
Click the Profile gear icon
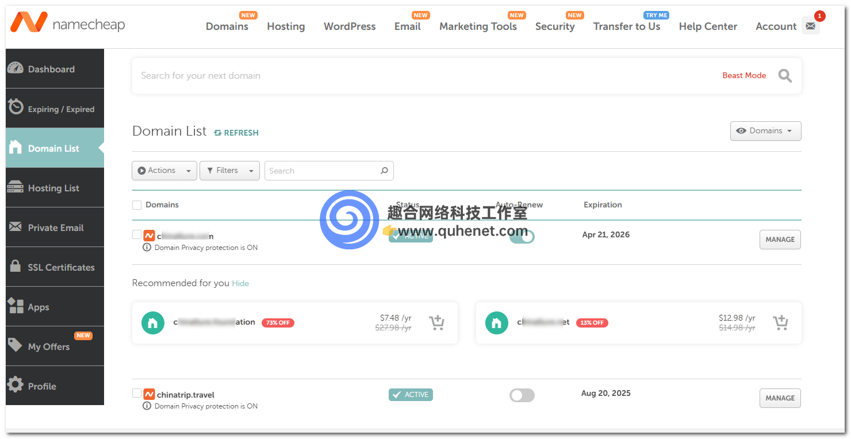pyautogui.click(x=16, y=385)
